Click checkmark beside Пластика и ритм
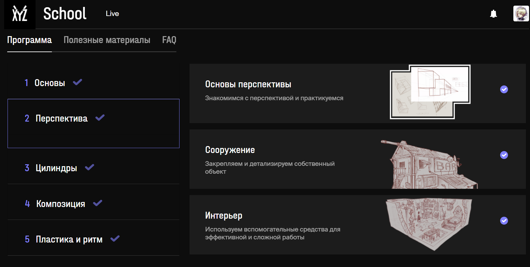 pyautogui.click(x=115, y=239)
